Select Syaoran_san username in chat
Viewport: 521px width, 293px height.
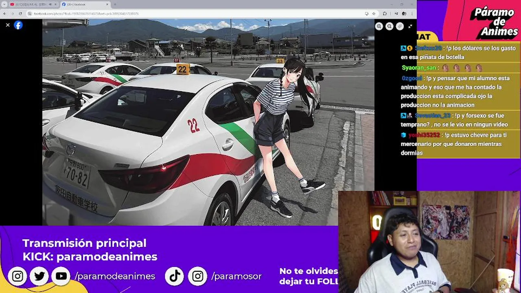point(419,68)
